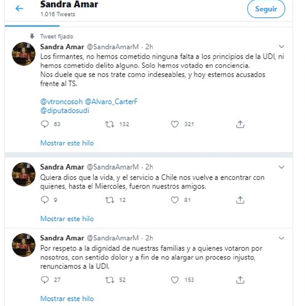Share the pinned tweet
This screenshot has width=305, height=306.
[x=240, y=124]
